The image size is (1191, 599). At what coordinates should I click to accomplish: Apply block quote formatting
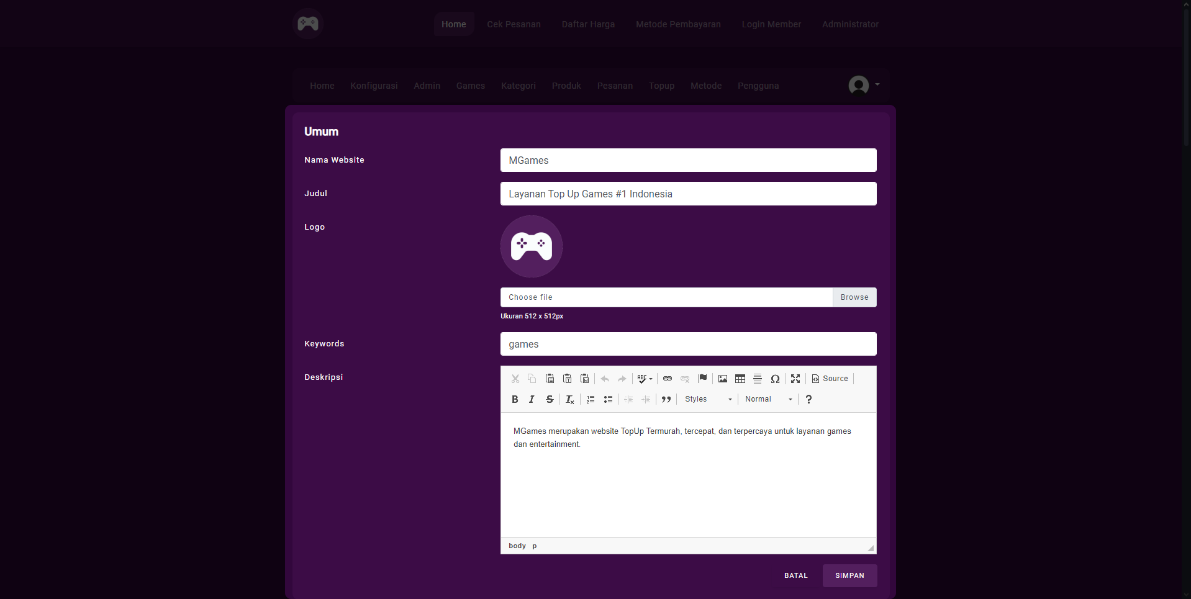point(666,399)
